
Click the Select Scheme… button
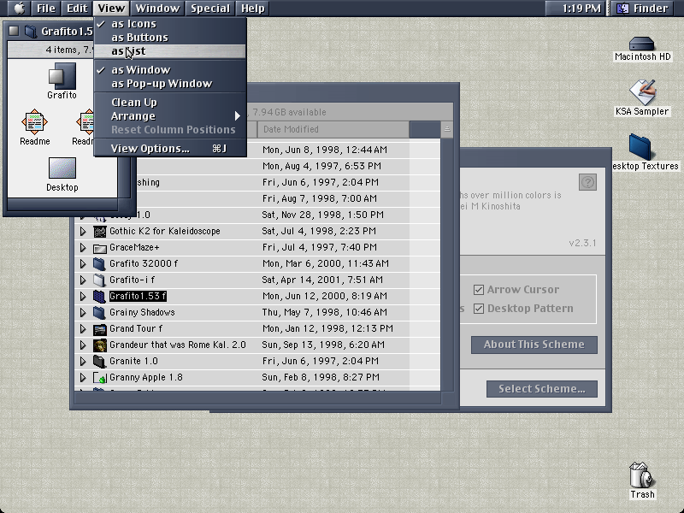pos(542,389)
